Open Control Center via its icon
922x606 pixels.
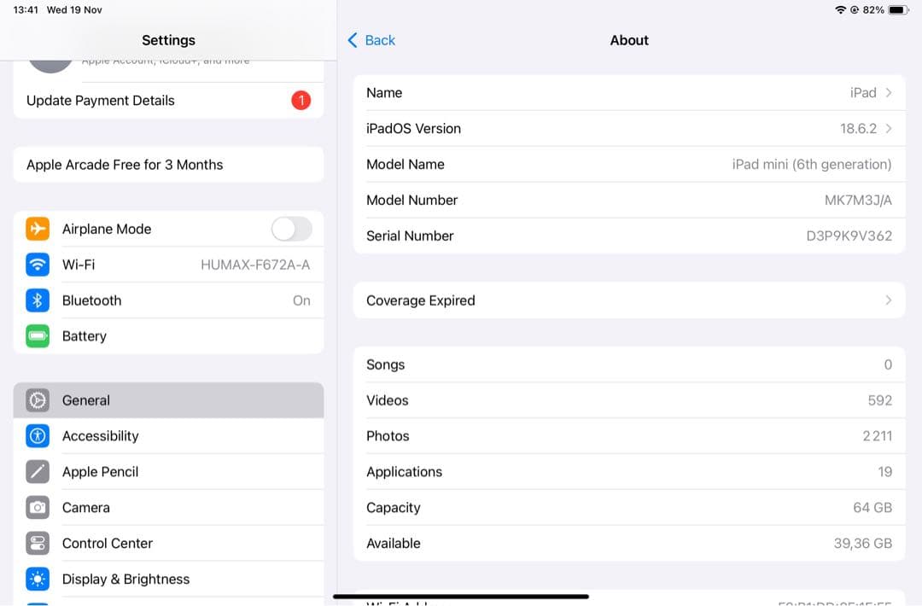coord(38,543)
